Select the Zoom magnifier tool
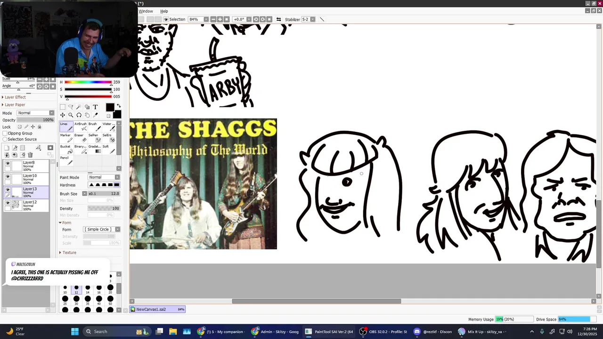The height and width of the screenshot is (339, 603). point(71,115)
